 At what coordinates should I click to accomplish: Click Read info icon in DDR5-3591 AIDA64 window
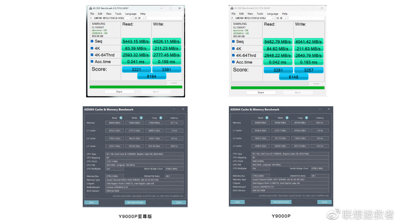coord(267,118)
